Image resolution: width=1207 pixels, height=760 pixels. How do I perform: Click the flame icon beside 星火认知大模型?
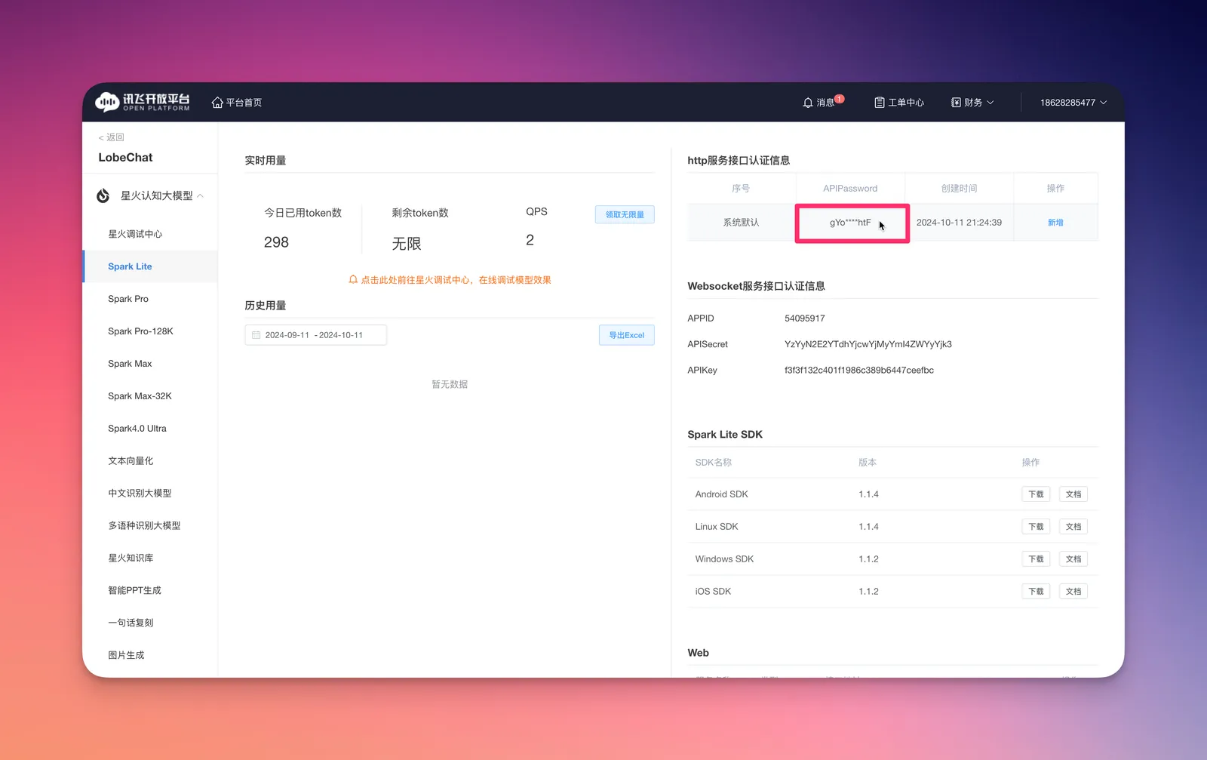[x=103, y=195]
